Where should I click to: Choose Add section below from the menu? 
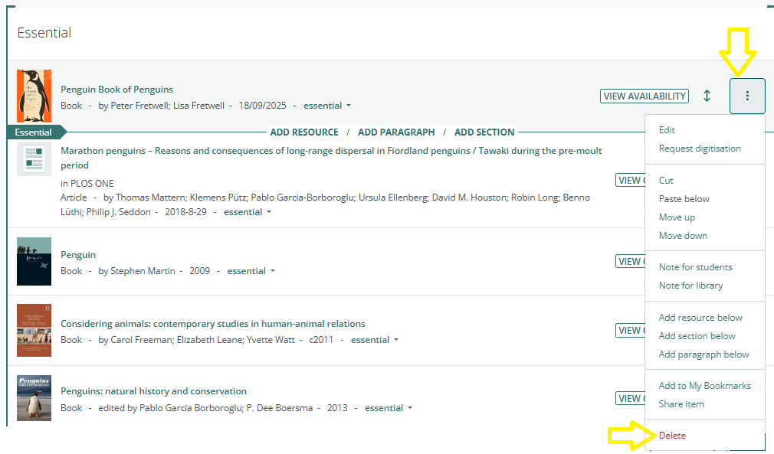click(697, 335)
